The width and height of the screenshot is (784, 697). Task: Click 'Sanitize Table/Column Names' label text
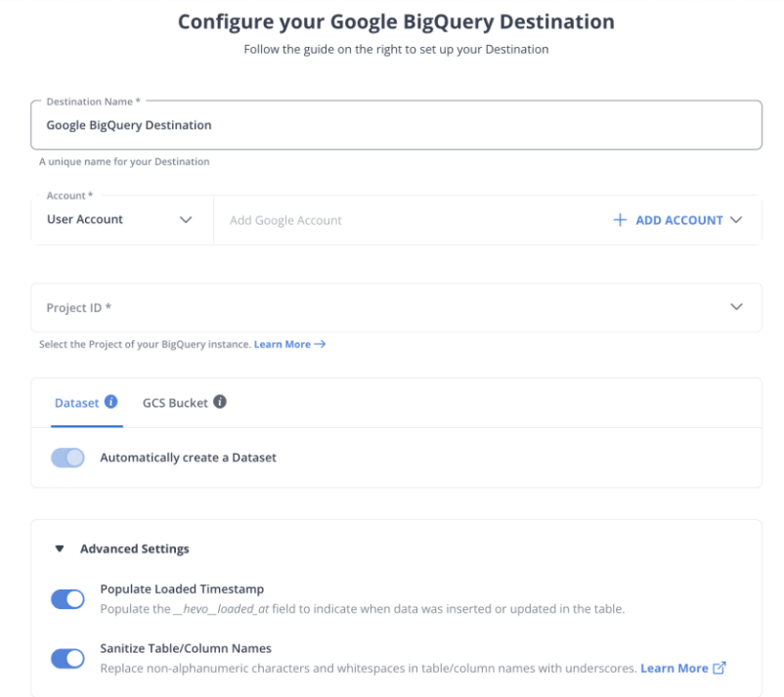pos(186,648)
